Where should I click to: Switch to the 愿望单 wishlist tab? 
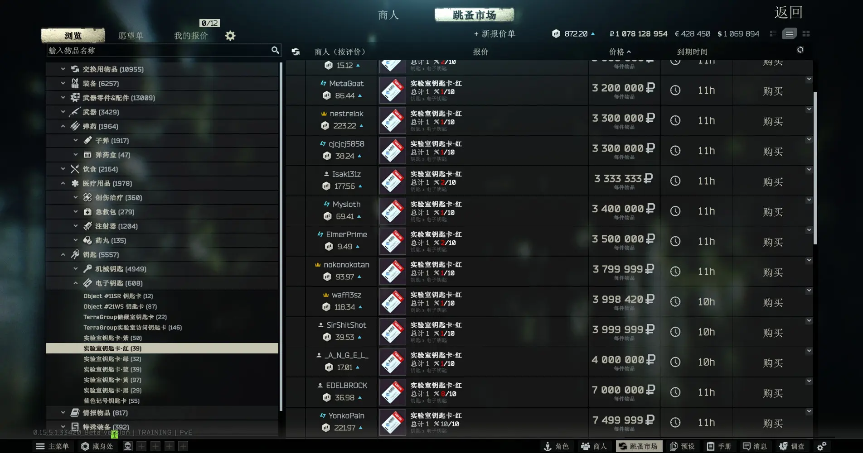click(x=131, y=36)
